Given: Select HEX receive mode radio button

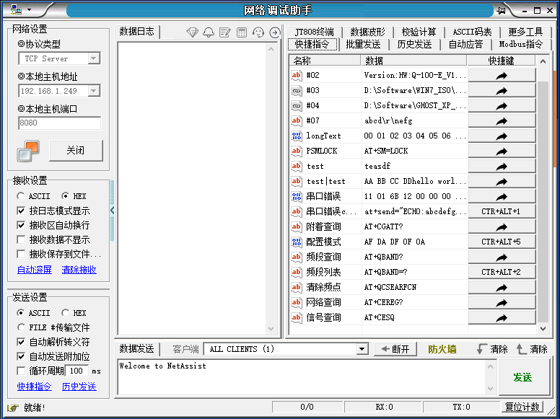Looking at the screenshot, I should coord(65,196).
